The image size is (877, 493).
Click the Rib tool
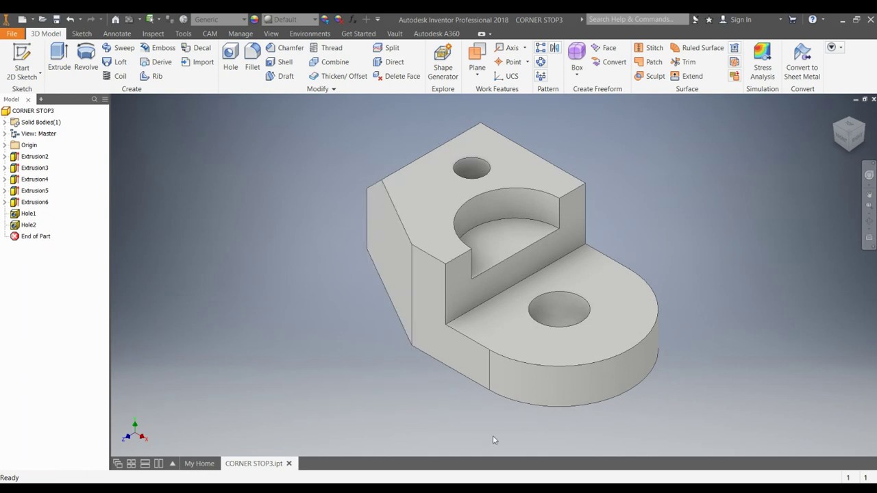[x=151, y=76]
